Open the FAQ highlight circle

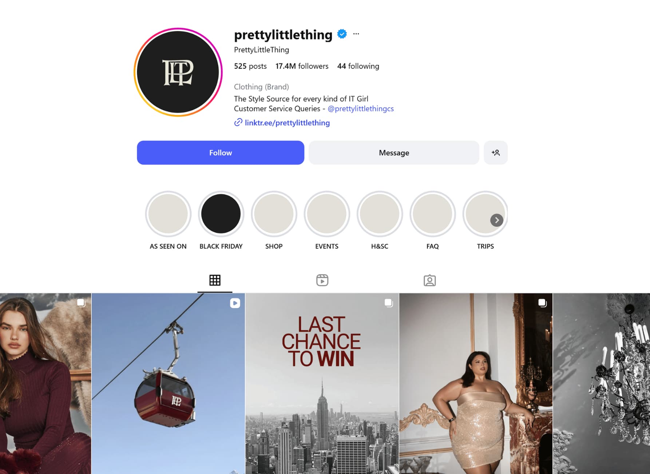(432, 214)
